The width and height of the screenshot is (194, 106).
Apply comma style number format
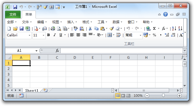(160, 35)
